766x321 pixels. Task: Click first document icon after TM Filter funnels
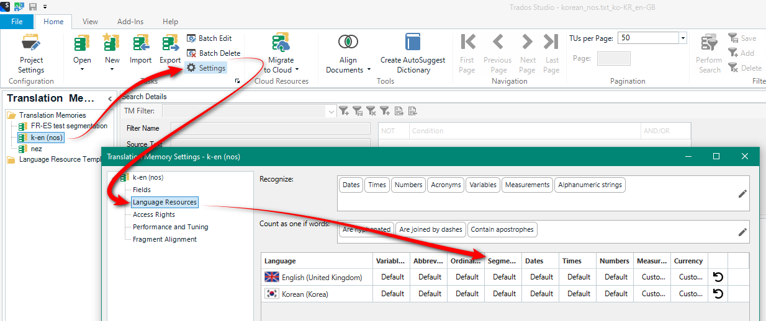[x=399, y=111]
